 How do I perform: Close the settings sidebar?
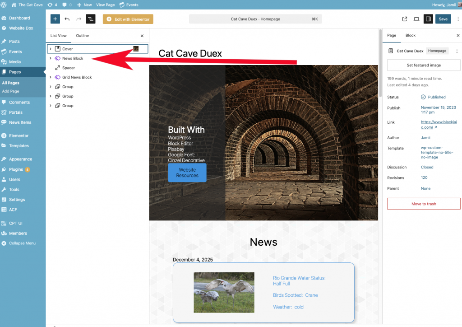(458, 35)
